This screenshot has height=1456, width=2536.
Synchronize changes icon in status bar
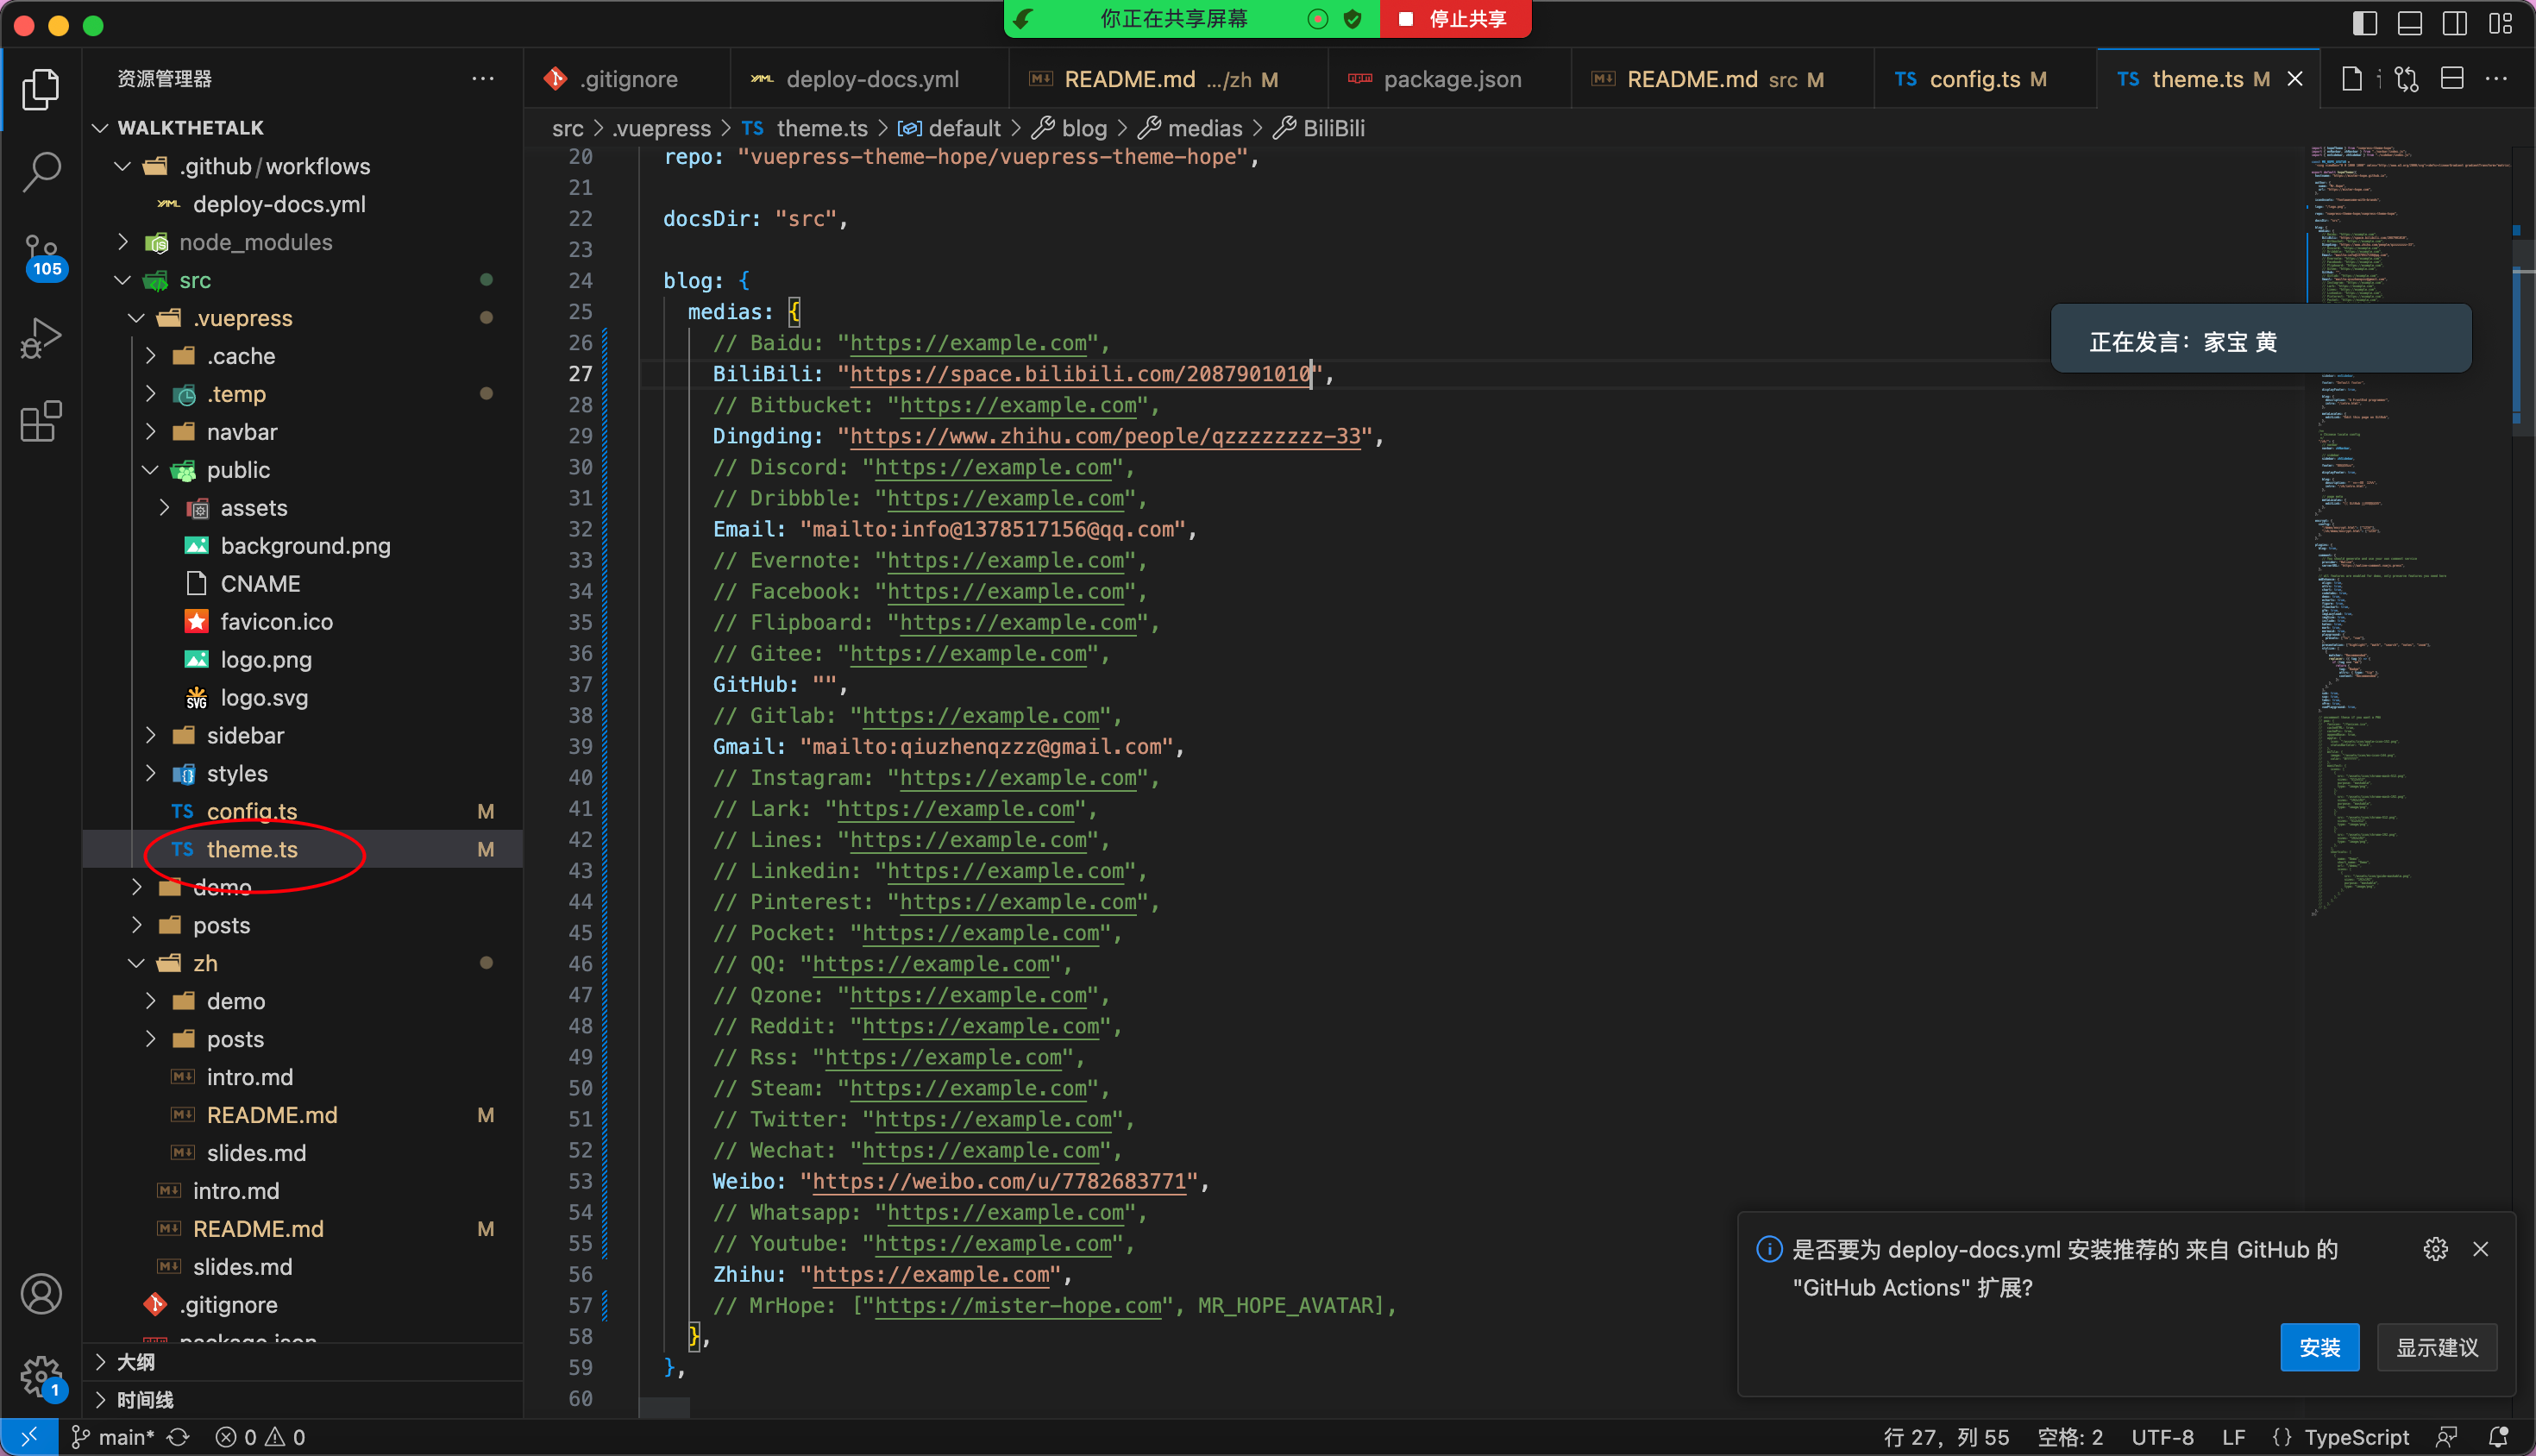tap(178, 1437)
